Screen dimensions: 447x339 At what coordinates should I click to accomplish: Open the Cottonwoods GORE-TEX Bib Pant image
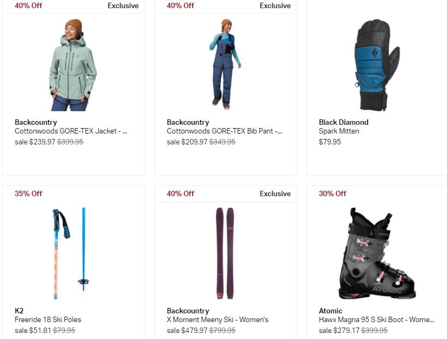(x=225, y=64)
